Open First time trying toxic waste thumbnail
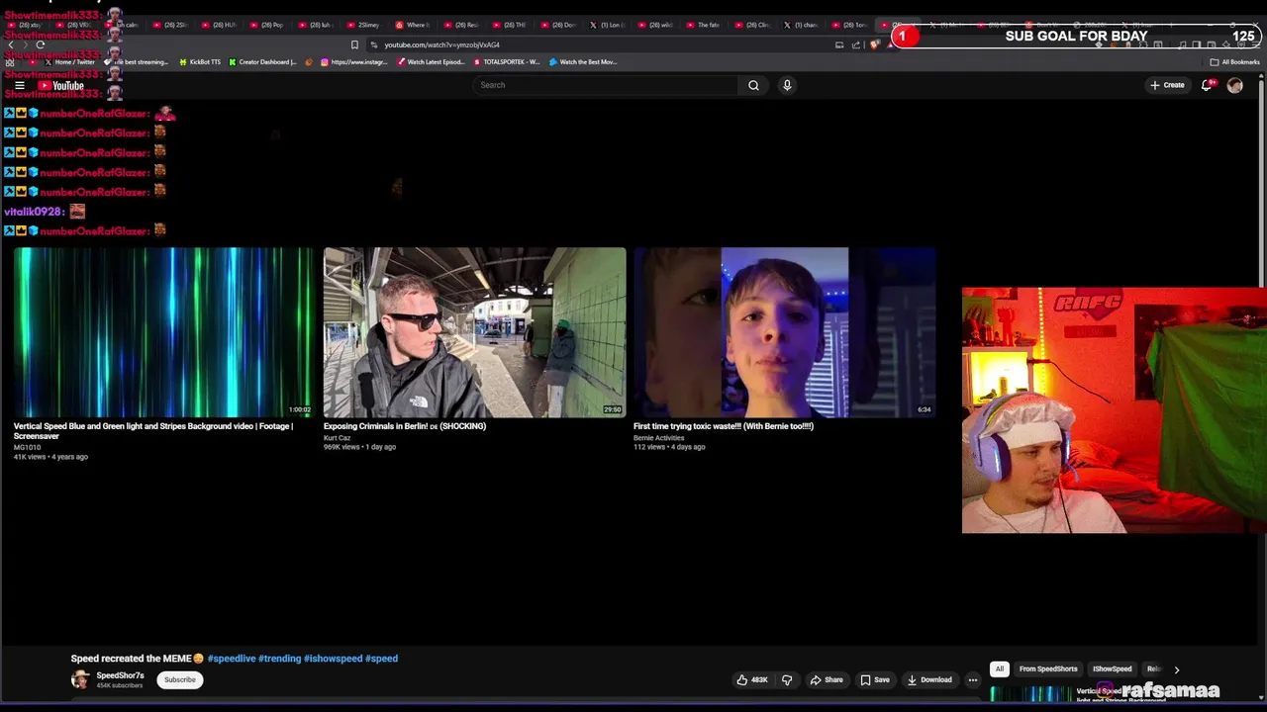This screenshot has width=1267, height=712. tap(784, 332)
